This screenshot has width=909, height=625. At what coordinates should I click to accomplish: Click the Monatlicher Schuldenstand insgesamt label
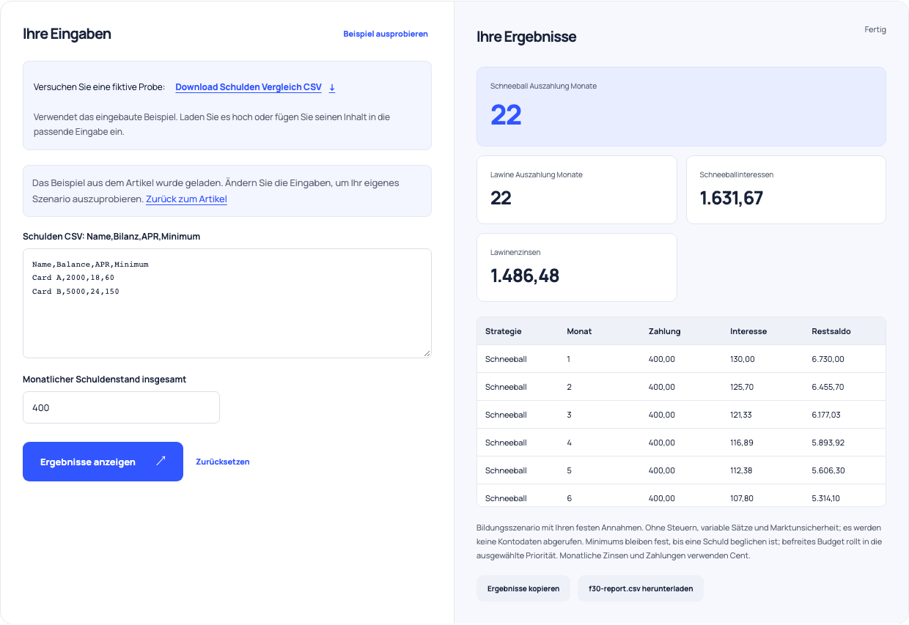(x=105, y=380)
